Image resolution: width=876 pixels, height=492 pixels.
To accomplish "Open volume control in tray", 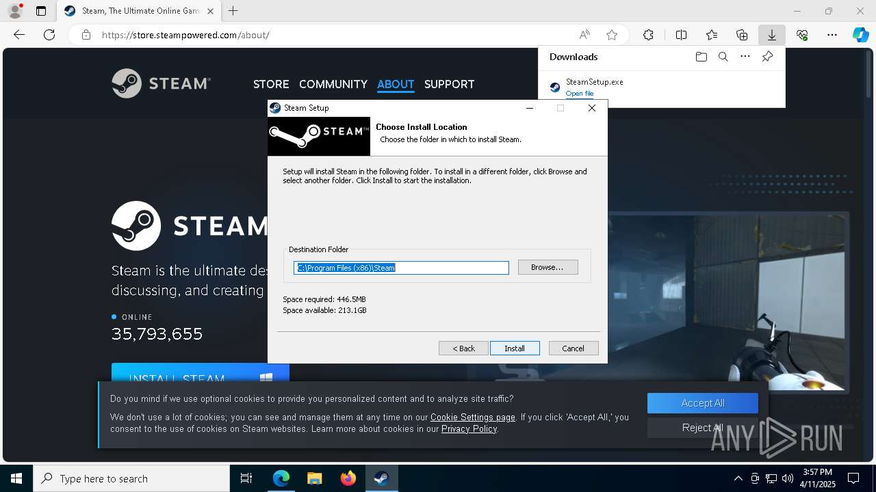I will click(788, 478).
